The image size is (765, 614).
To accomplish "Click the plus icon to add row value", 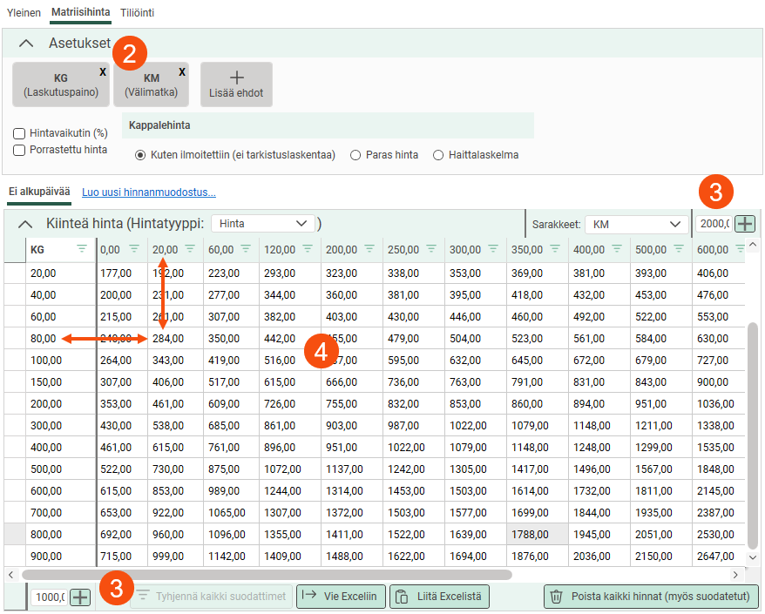I will [80, 597].
